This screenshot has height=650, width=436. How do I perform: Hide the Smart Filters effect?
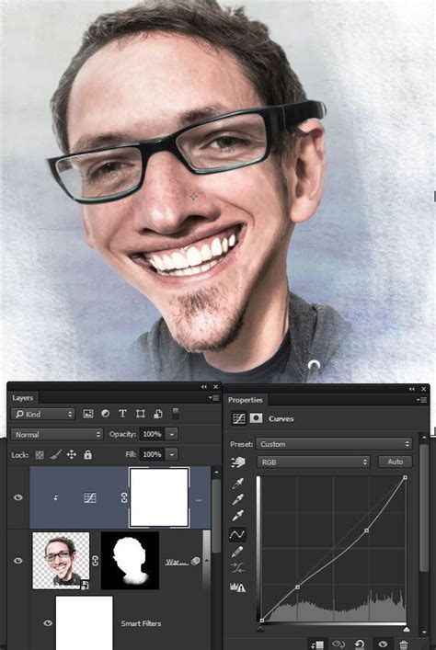point(48,622)
